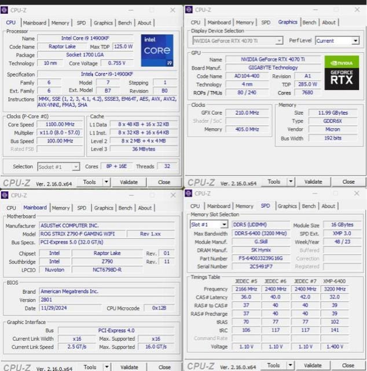Click LPCIO value NCT6798D-R
The height and width of the screenshot is (371, 367).
[107, 270]
